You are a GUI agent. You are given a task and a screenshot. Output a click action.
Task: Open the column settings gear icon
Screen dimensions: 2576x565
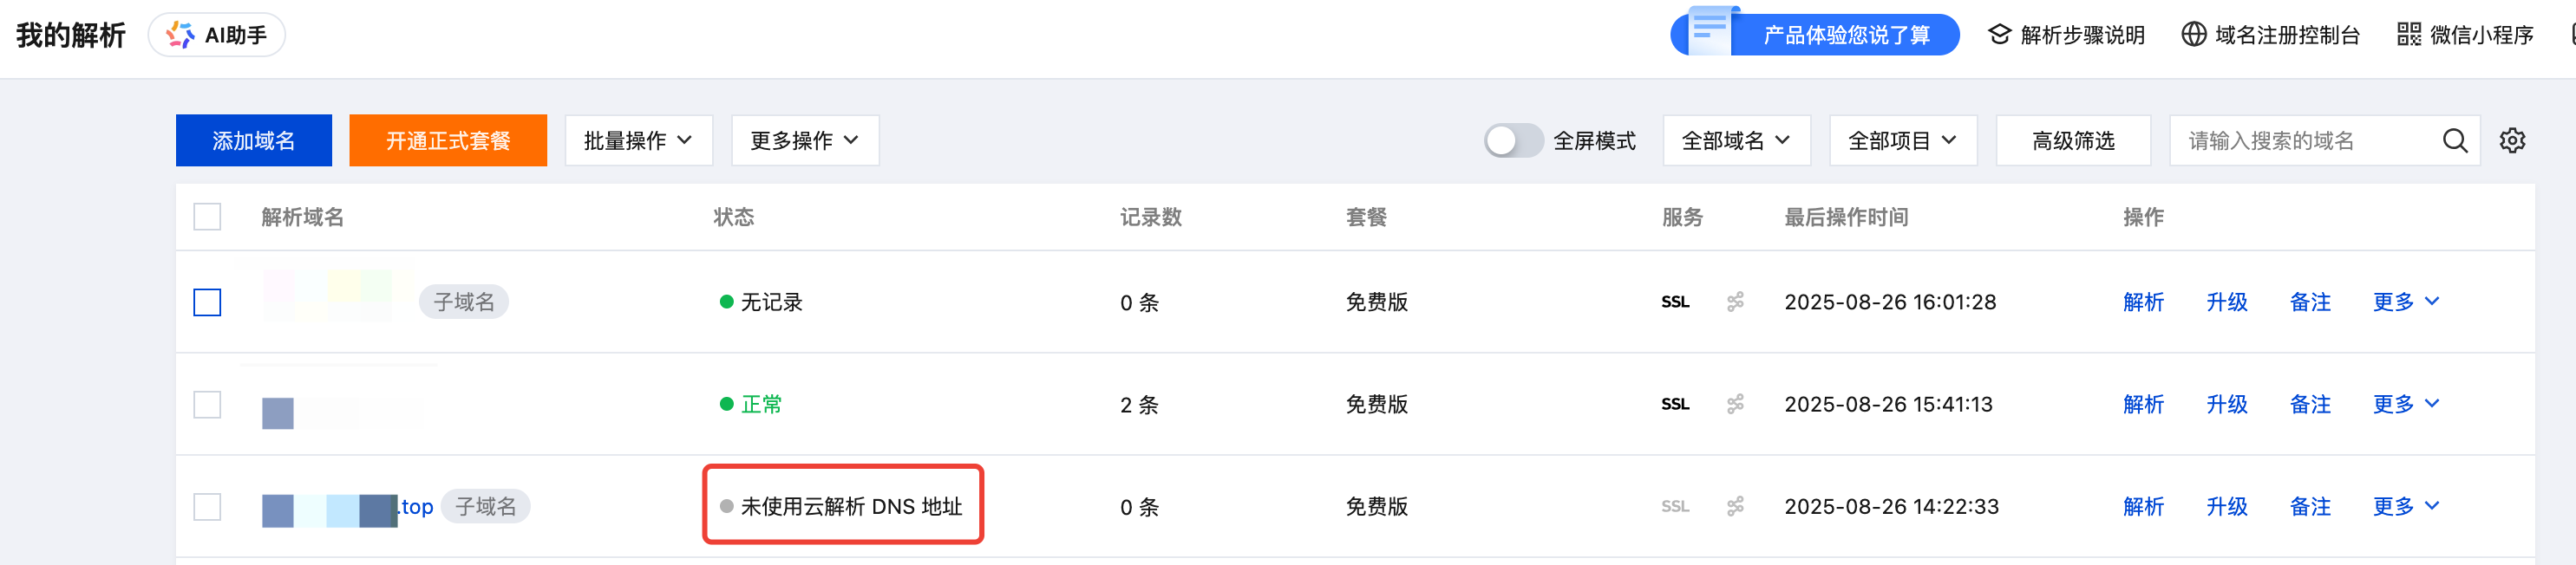pos(2512,140)
